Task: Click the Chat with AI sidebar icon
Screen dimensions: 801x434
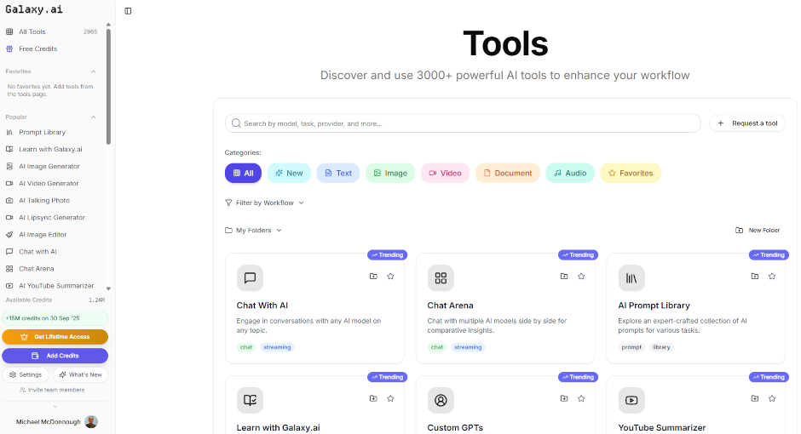Action: pos(9,252)
